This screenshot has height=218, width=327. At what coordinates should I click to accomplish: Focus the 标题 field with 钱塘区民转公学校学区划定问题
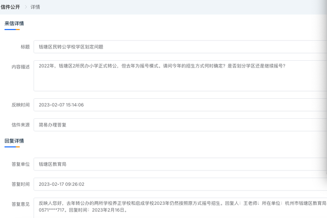(x=180, y=47)
